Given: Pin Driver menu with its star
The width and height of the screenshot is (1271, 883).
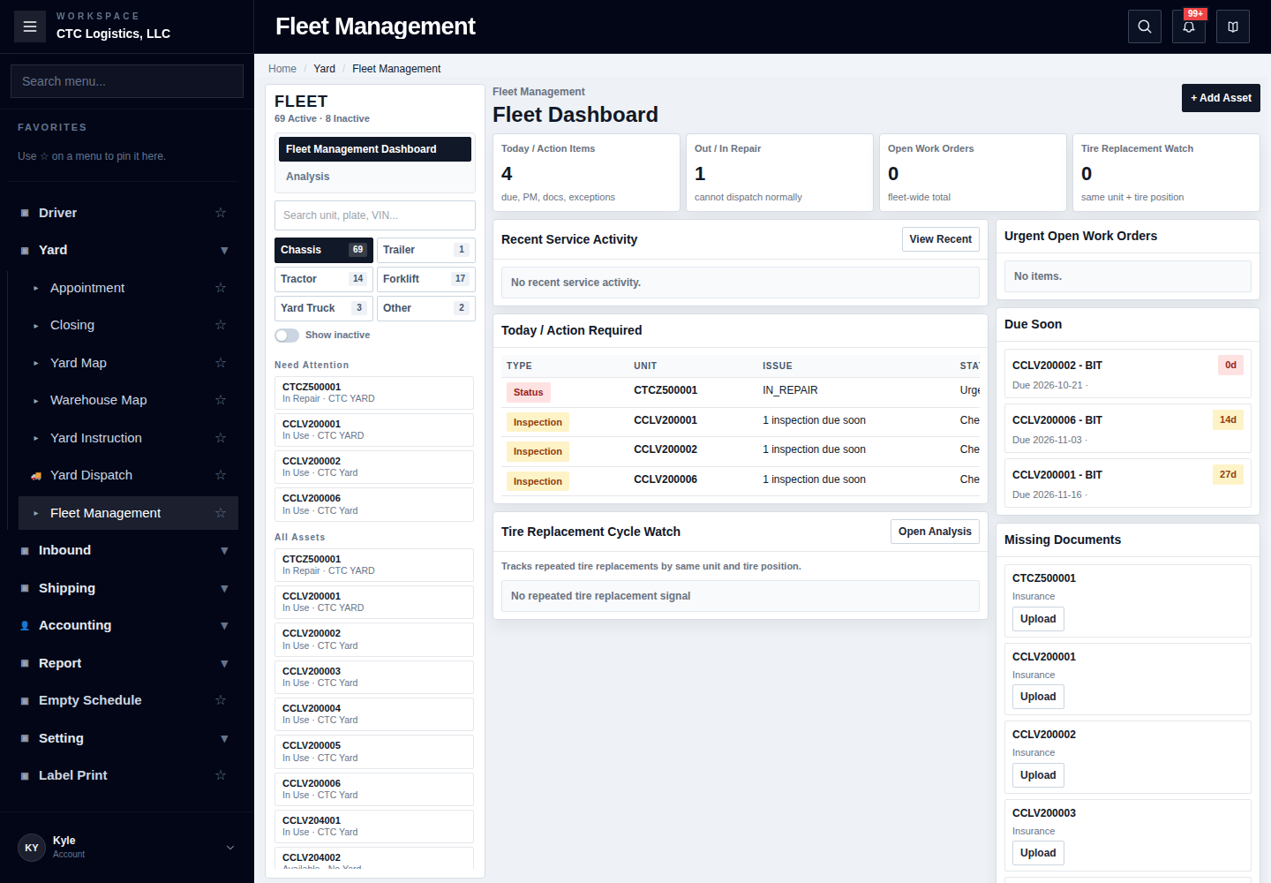Looking at the screenshot, I should [221, 213].
